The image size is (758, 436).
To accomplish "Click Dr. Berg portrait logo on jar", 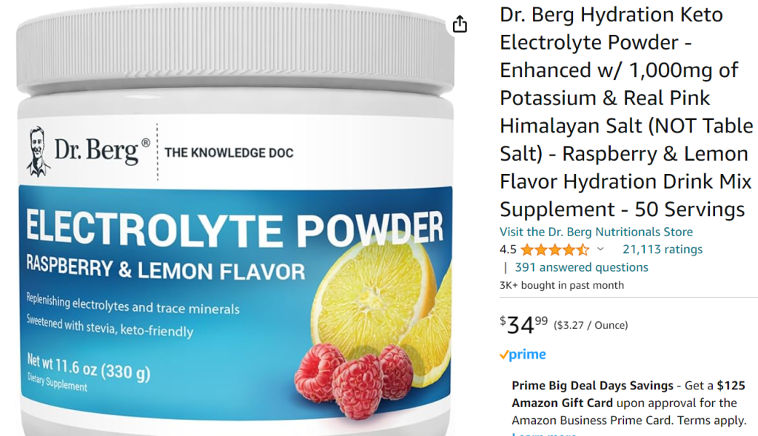I will click(38, 151).
